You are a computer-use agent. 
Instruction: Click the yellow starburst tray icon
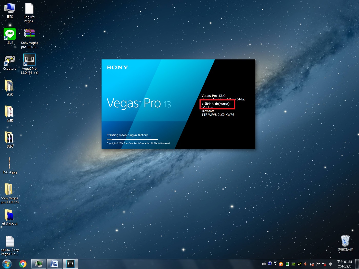tap(300, 264)
